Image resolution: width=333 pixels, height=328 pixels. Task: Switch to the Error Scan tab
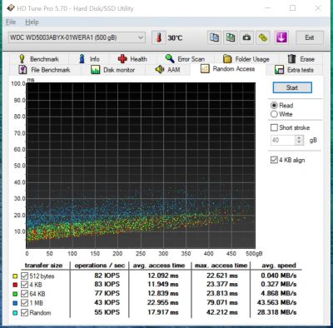tap(185, 59)
